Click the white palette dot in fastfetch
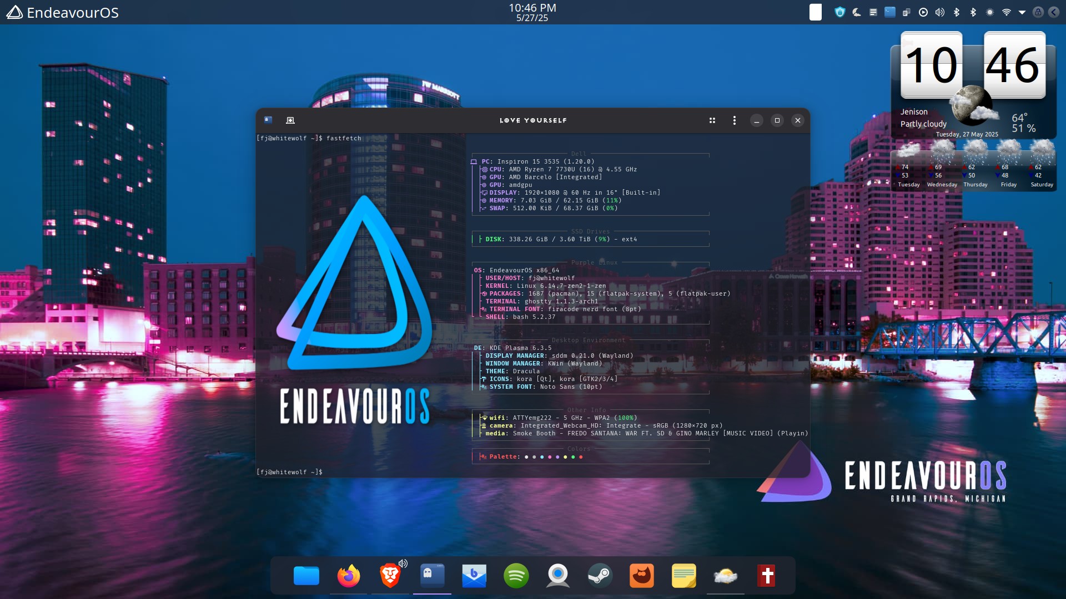1066x599 pixels. [526, 457]
